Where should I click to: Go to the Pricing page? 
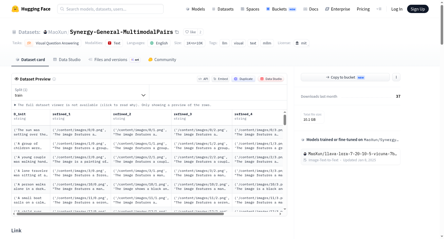tap(363, 9)
